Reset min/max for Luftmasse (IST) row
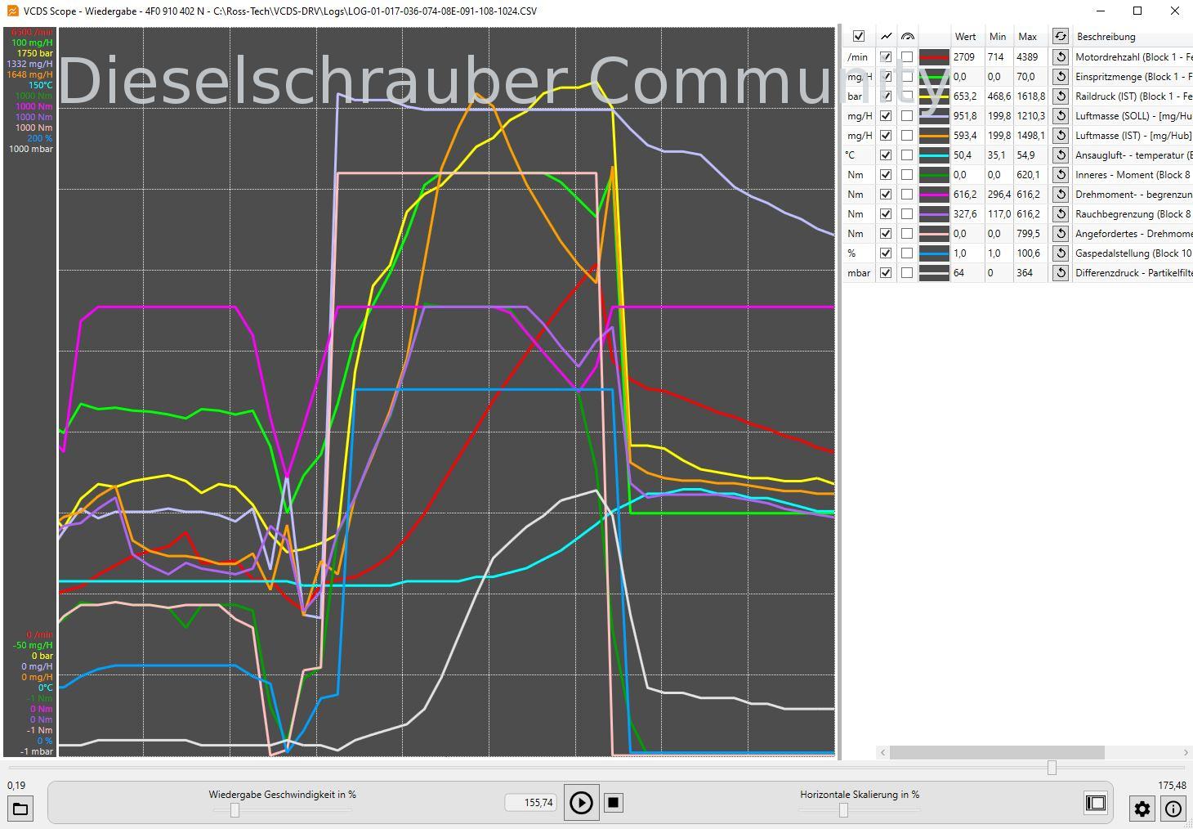 pos(1060,136)
